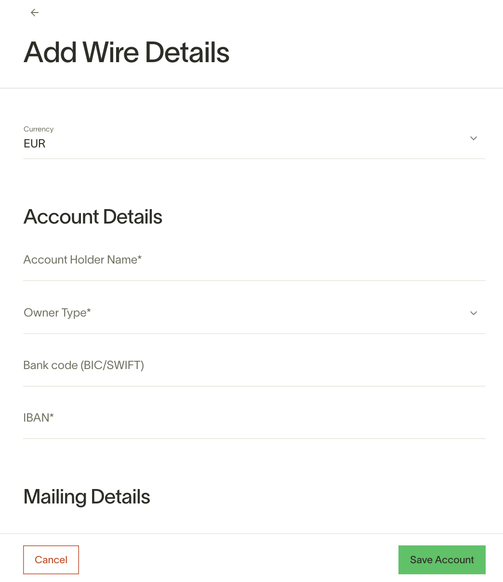This screenshot has width=503, height=582.
Task: Click empty footer bar between Cancel and Save
Action: (238, 560)
